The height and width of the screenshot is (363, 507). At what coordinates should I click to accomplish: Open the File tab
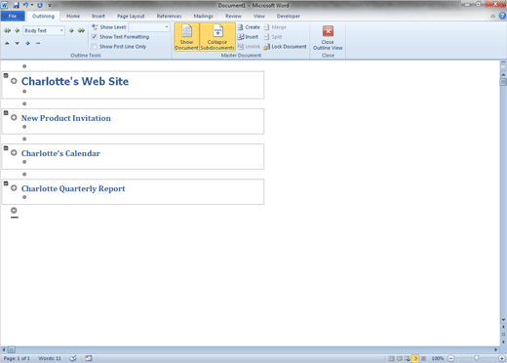[x=13, y=16]
